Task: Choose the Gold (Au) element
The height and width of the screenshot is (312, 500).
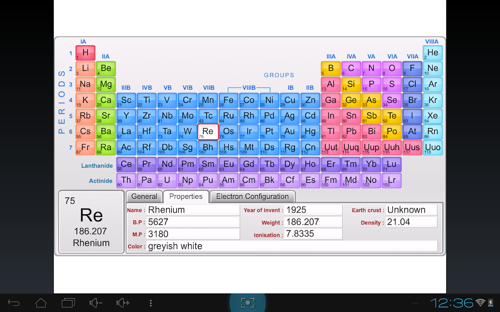Action: (290, 132)
